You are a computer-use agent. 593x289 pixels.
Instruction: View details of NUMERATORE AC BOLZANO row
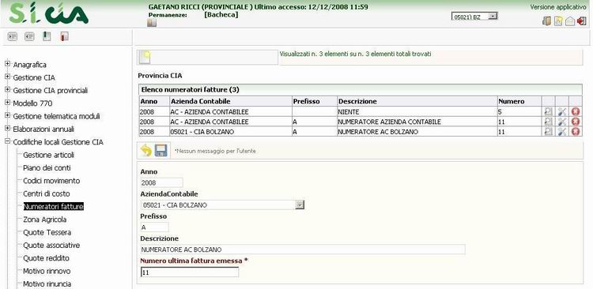(x=549, y=131)
